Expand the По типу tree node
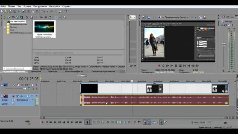 coord(5,27)
